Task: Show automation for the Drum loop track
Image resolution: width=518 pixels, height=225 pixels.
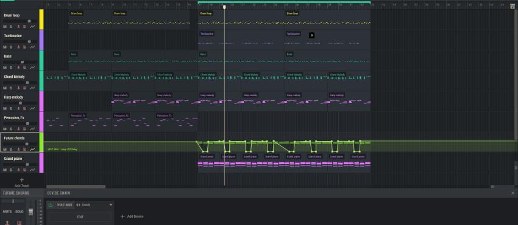Action: click(x=32, y=27)
